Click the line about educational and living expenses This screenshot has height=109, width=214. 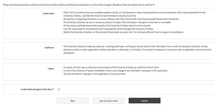(108, 29)
